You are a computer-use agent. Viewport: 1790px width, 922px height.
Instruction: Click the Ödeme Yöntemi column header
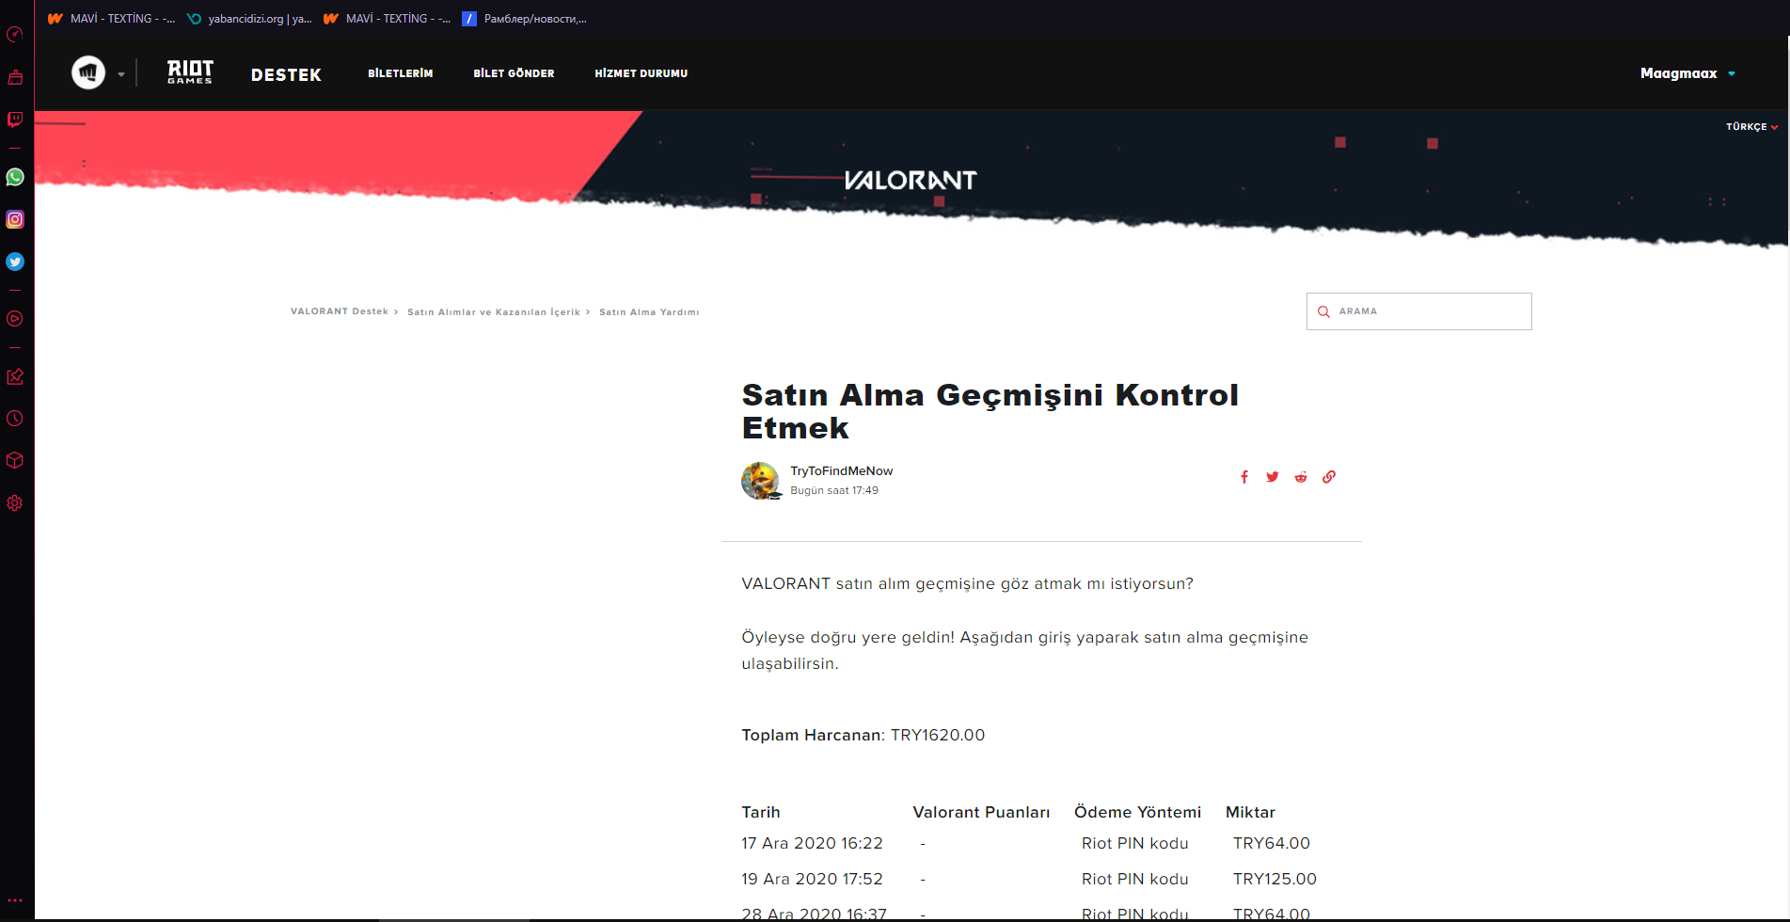(x=1138, y=812)
